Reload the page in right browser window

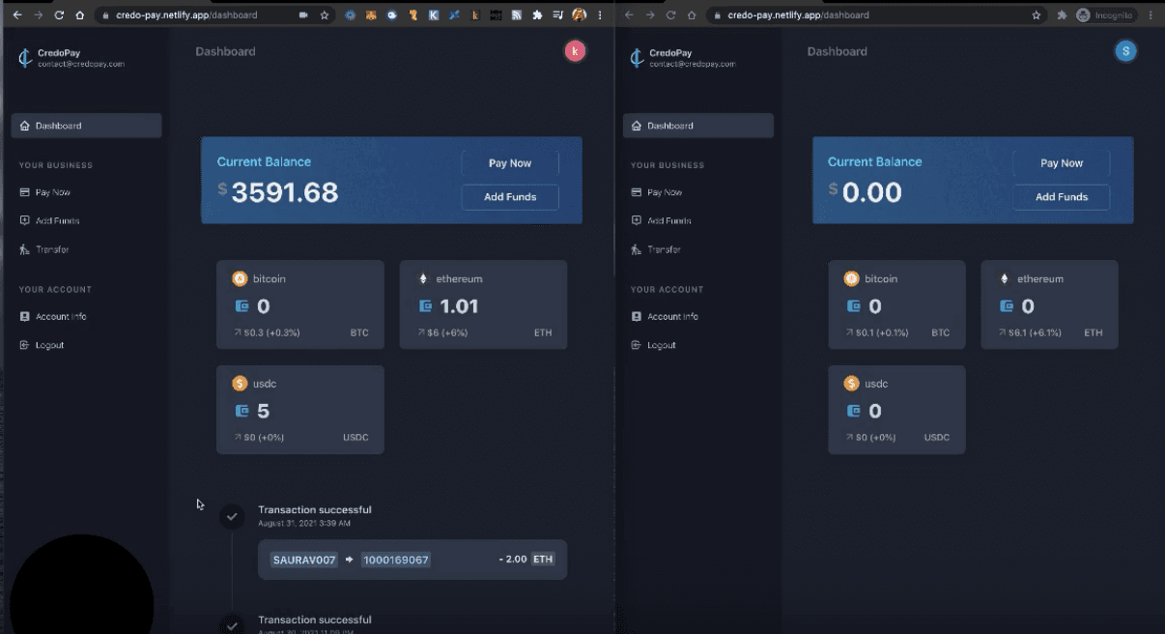(670, 15)
